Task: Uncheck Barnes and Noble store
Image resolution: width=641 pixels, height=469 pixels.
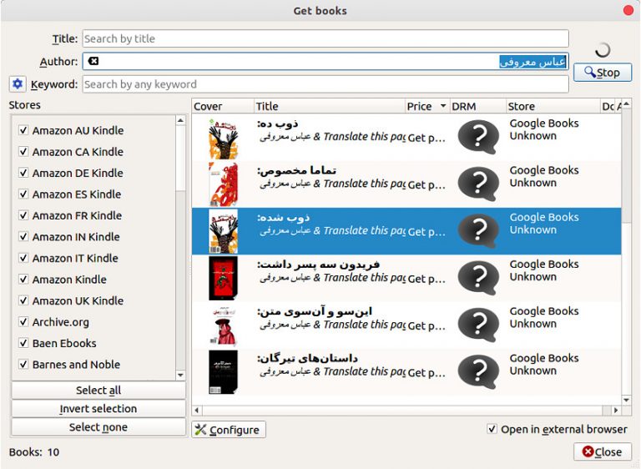Action: pyautogui.click(x=23, y=364)
